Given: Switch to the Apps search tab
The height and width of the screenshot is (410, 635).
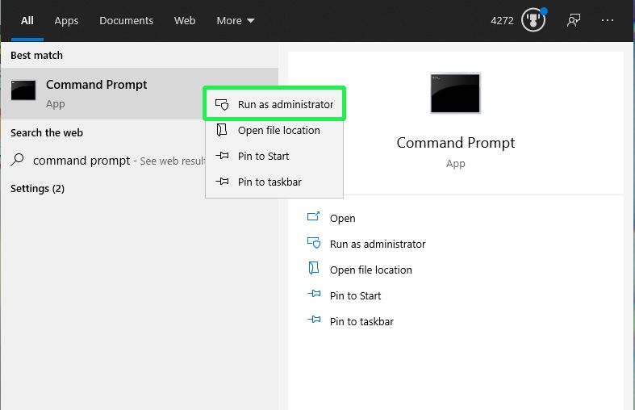Looking at the screenshot, I should click(66, 21).
